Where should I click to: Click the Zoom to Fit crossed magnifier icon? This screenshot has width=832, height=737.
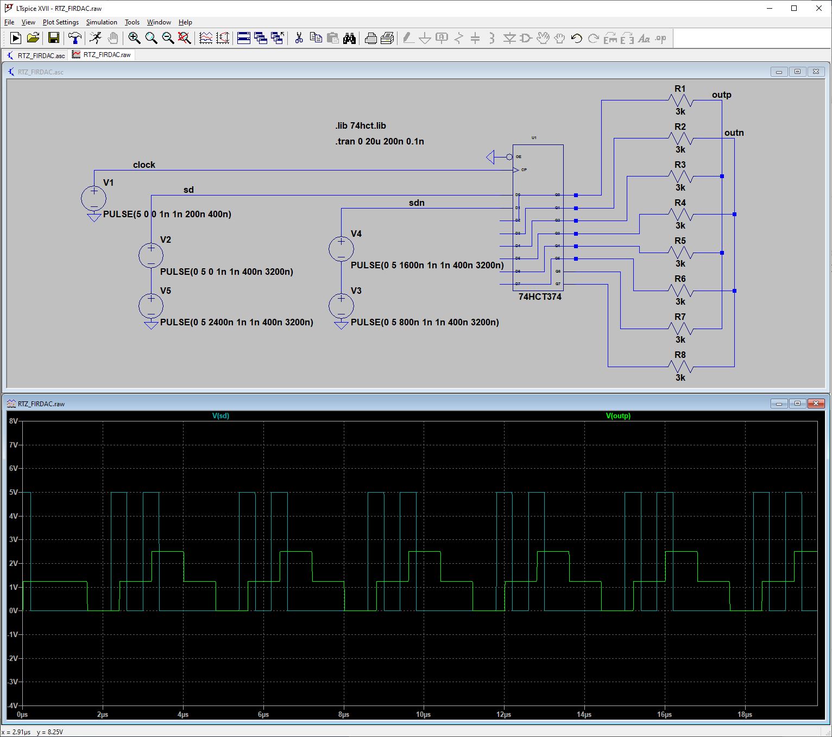[185, 38]
